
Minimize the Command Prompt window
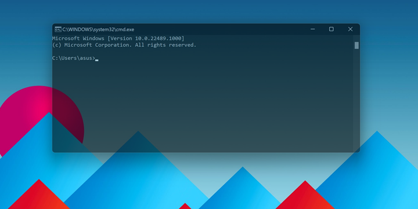[x=313, y=30]
